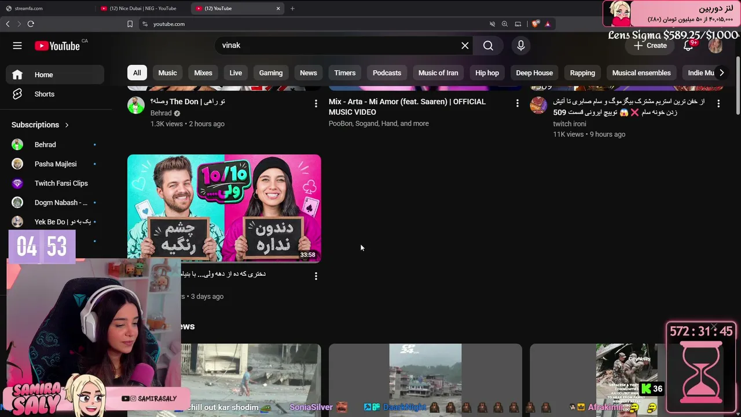
Task: Reload the page
Action: point(31,24)
